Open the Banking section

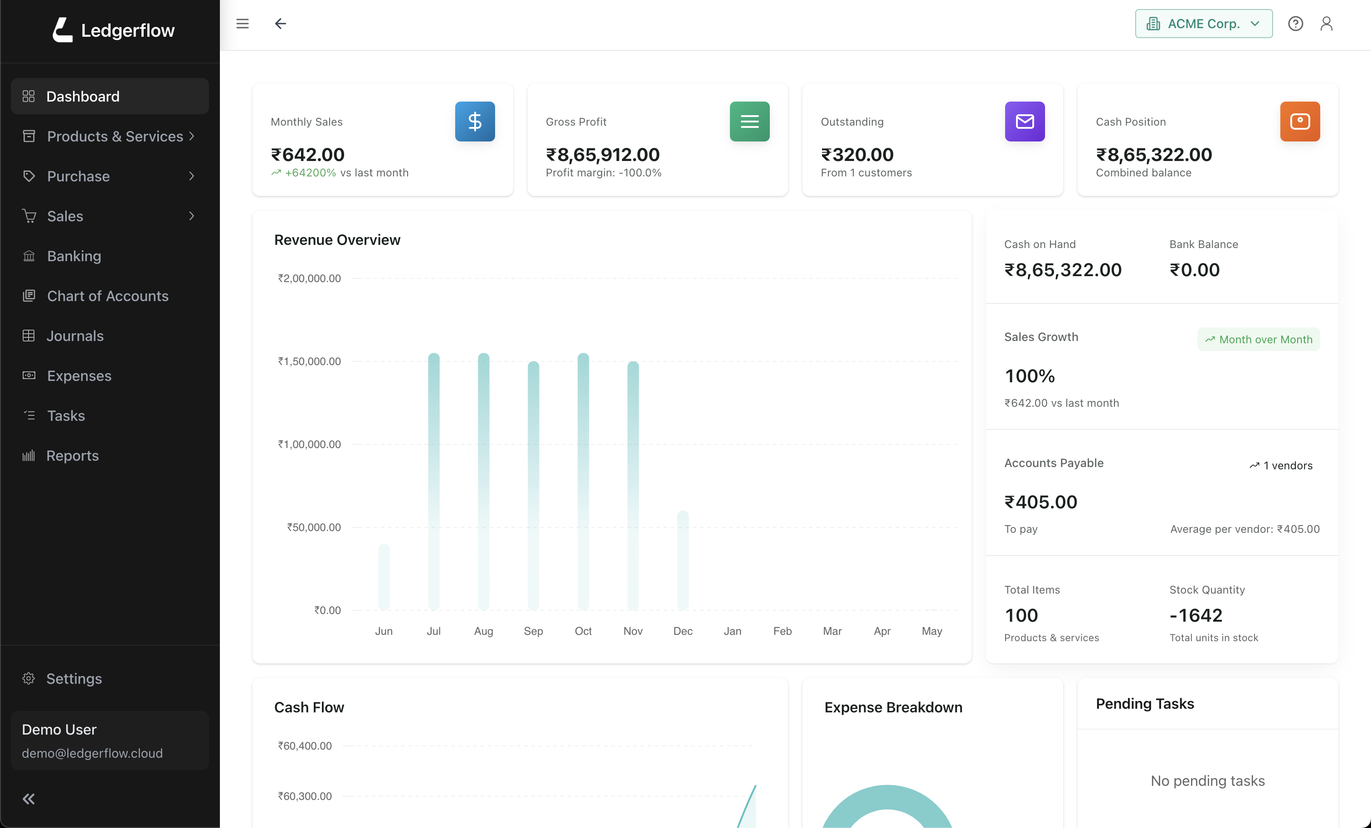tap(74, 256)
